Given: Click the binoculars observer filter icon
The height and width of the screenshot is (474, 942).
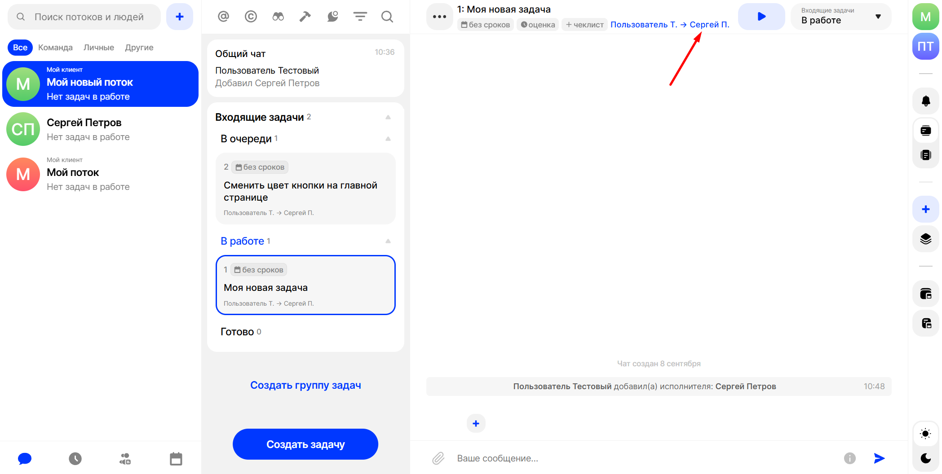Looking at the screenshot, I should point(278,17).
